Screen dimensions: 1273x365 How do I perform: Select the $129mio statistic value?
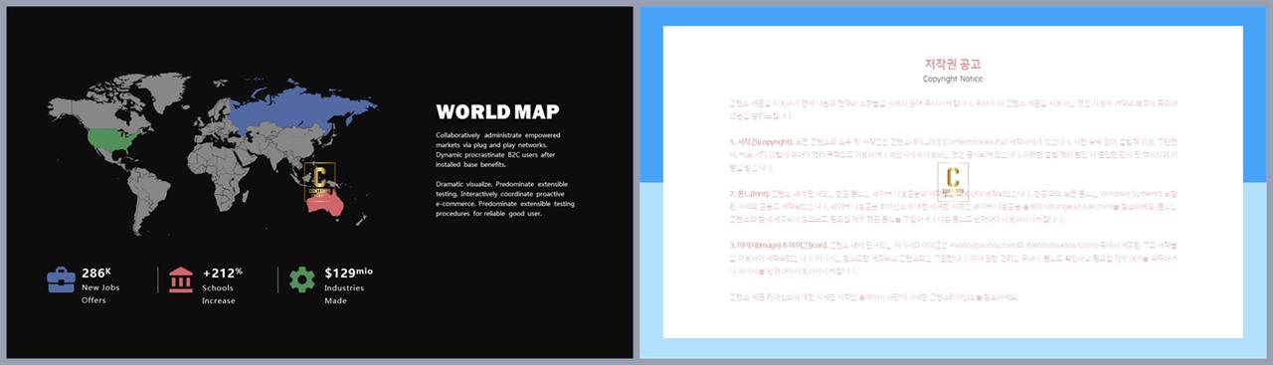pyautogui.click(x=349, y=273)
